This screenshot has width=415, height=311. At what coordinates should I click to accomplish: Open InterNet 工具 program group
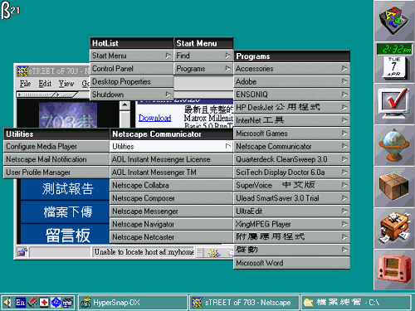291,120
